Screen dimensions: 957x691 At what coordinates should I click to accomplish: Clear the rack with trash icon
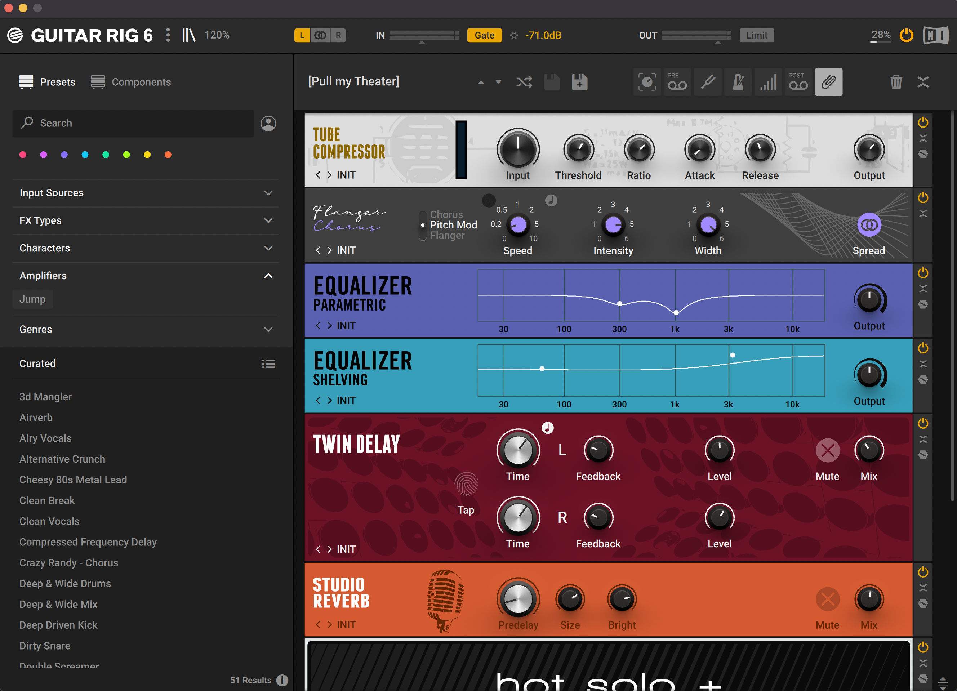tap(896, 82)
